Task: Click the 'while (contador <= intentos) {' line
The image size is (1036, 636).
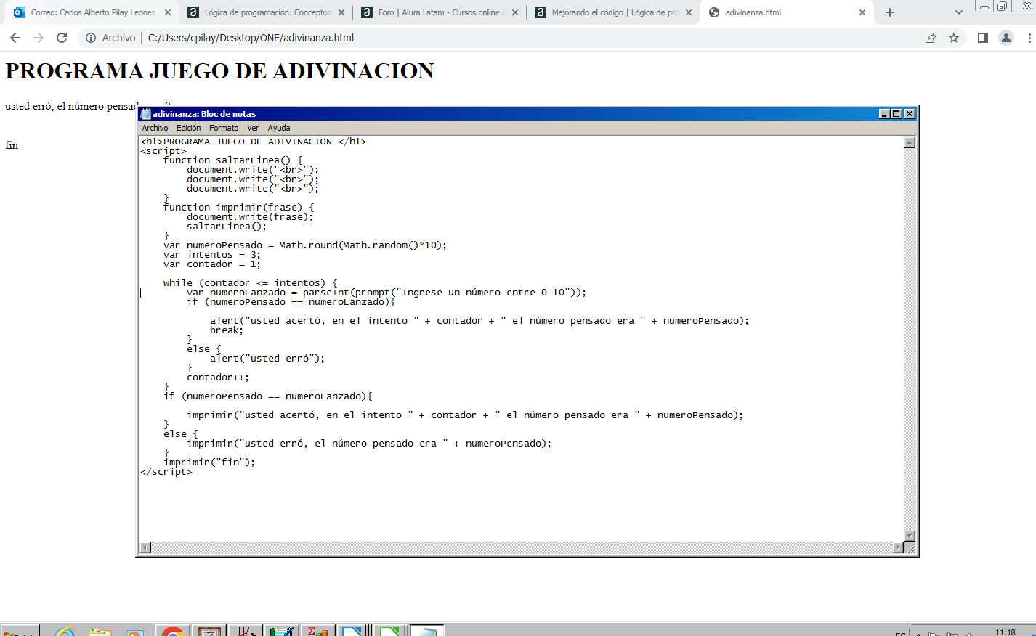Action: (250, 283)
